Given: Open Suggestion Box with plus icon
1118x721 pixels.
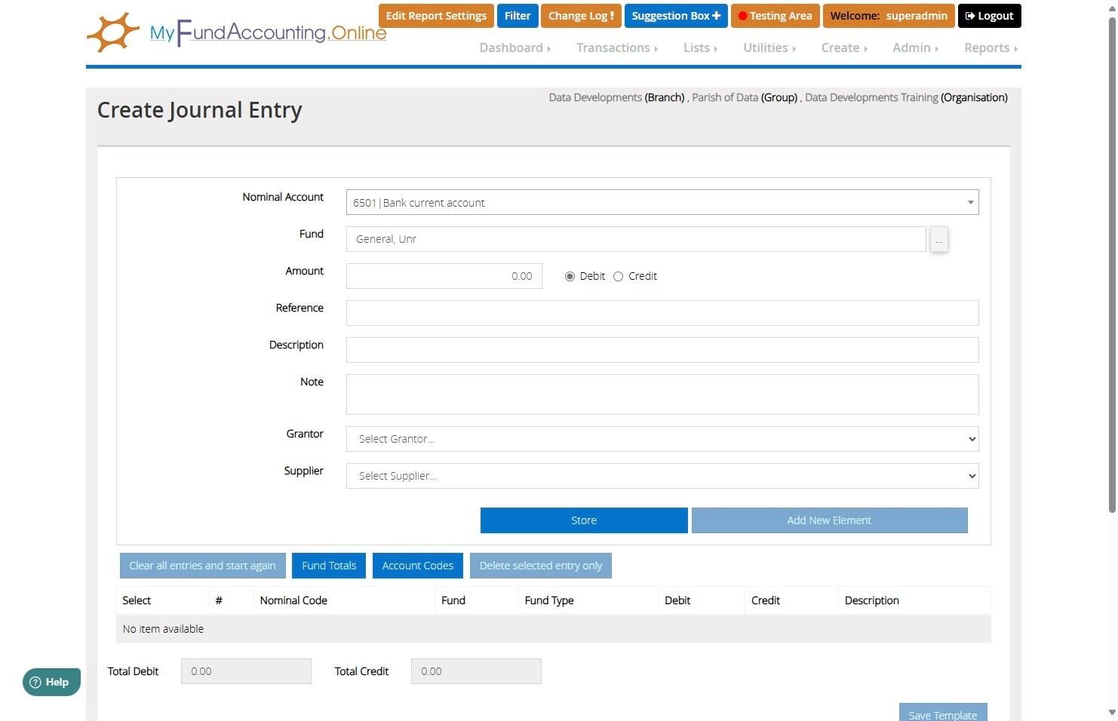Looking at the screenshot, I should (x=675, y=16).
